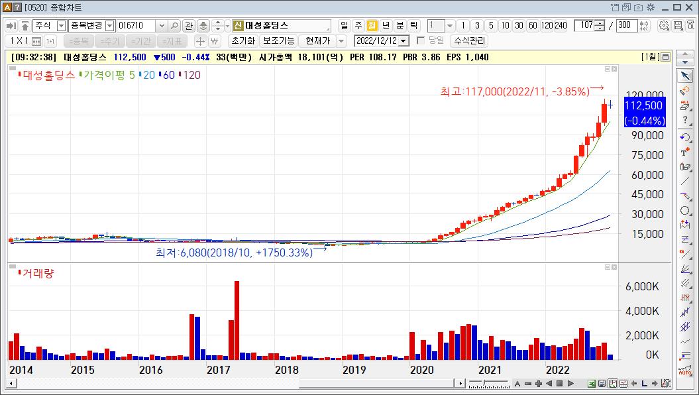699x395 pixels.
Task: Select the circle drawing tool
Action: click(x=685, y=211)
